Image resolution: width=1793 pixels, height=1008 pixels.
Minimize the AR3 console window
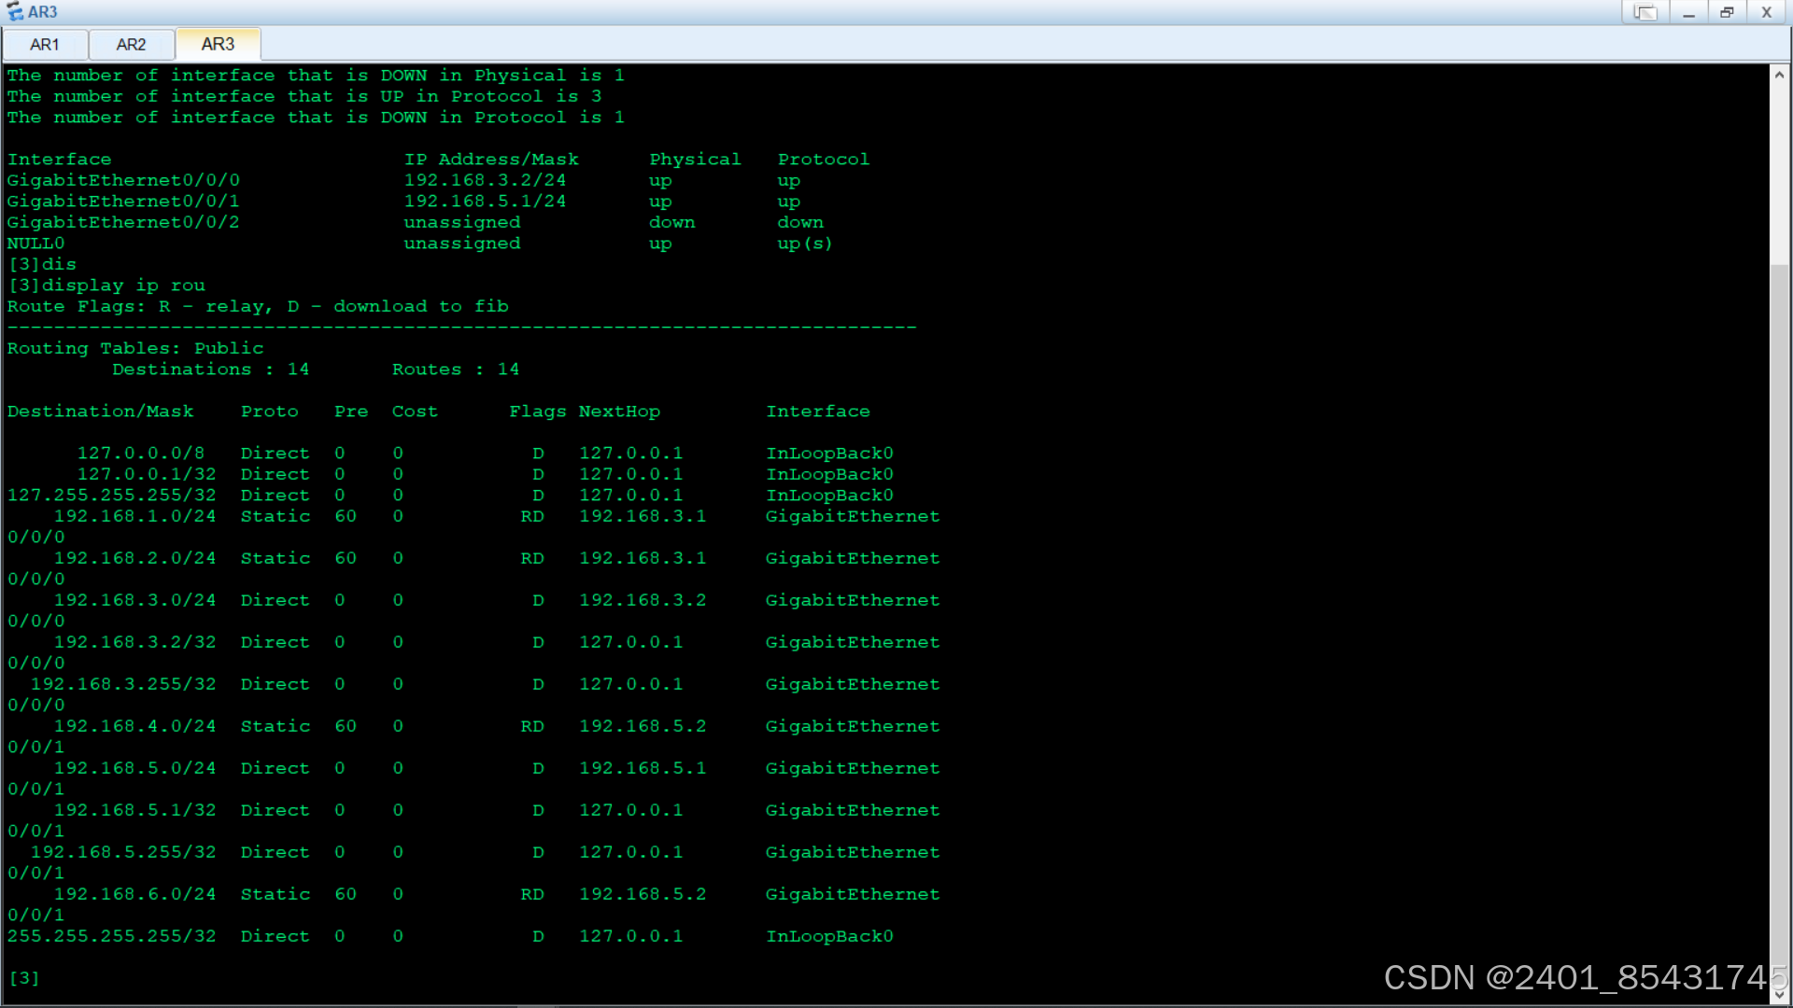coord(1688,12)
